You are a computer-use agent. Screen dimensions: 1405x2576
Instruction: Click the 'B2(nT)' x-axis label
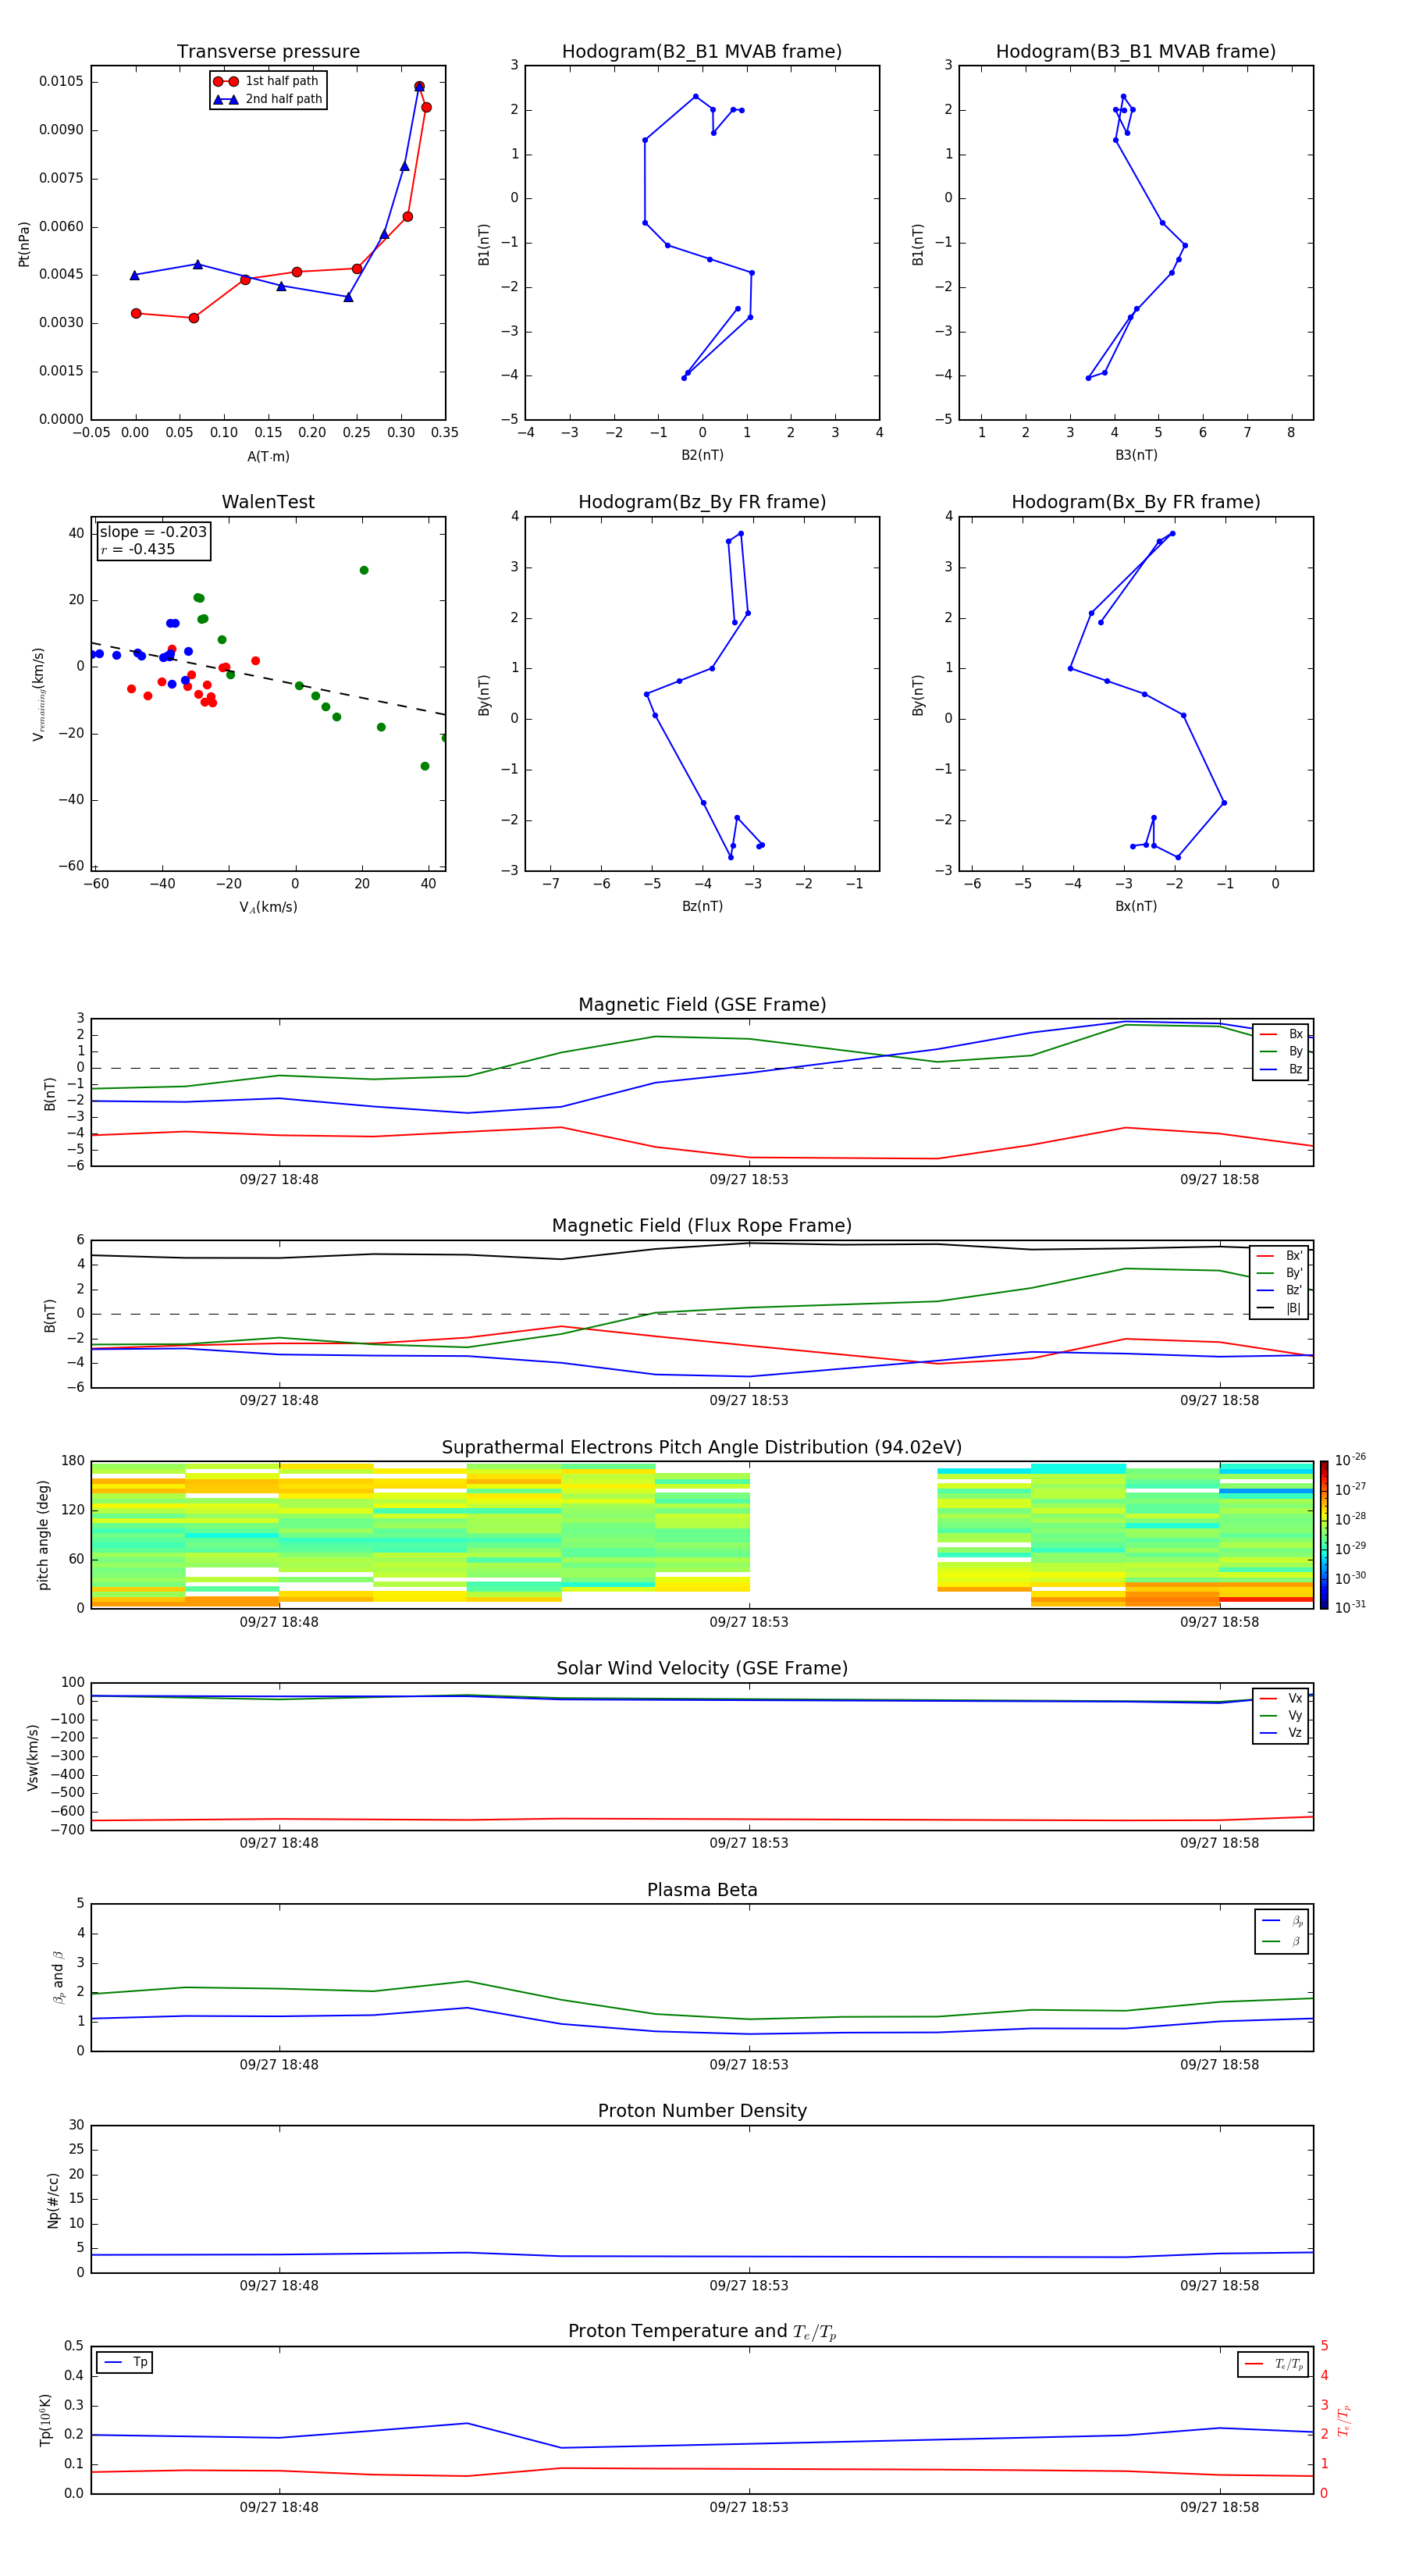pos(702,456)
